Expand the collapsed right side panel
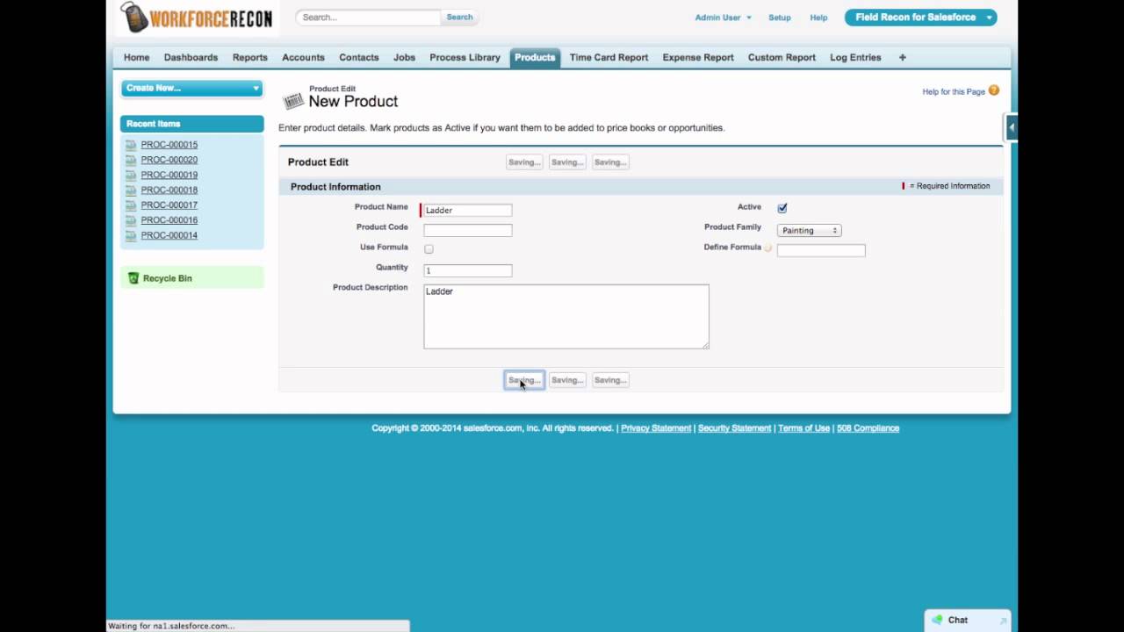This screenshot has width=1124, height=632. pyautogui.click(x=1011, y=127)
